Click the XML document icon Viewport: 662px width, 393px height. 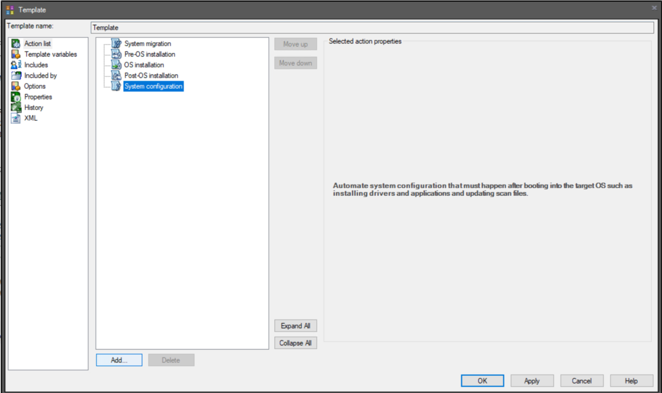click(17, 118)
